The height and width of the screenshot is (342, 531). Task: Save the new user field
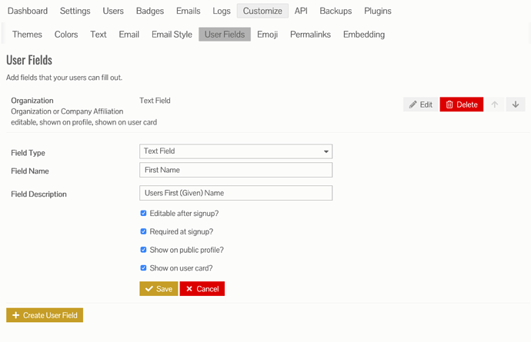159,289
